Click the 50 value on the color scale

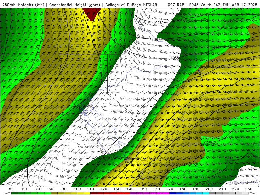tap(11, 189)
